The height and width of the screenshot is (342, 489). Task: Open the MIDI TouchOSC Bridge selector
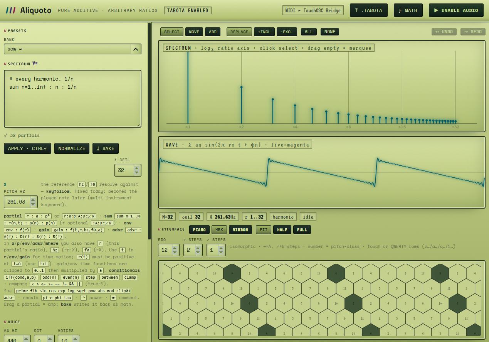(313, 10)
